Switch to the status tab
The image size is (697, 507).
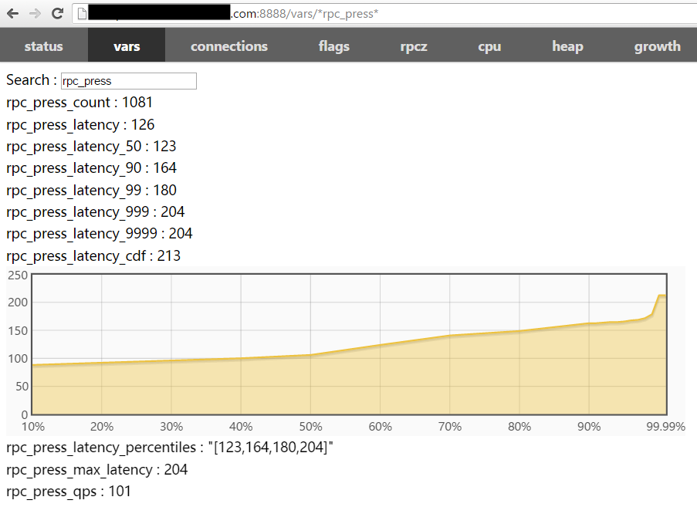coord(43,46)
